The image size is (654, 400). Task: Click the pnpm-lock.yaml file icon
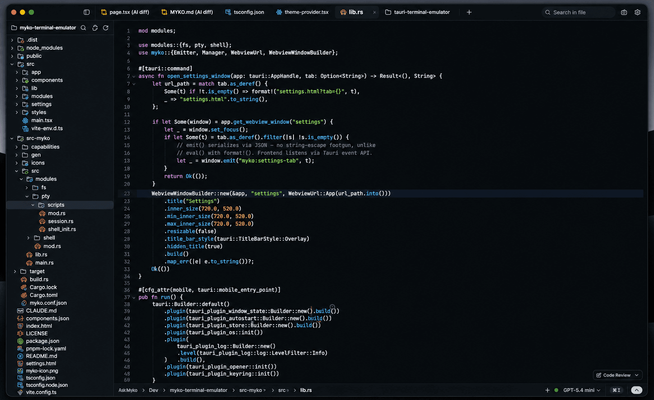[x=20, y=349]
